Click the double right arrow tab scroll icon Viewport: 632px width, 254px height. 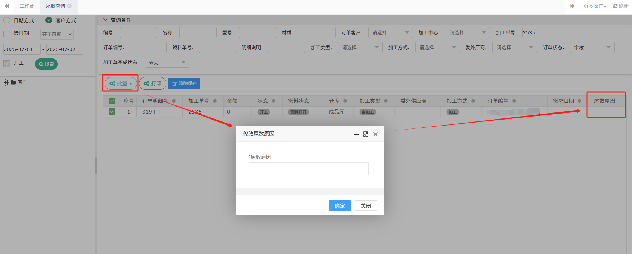point(572,6)
